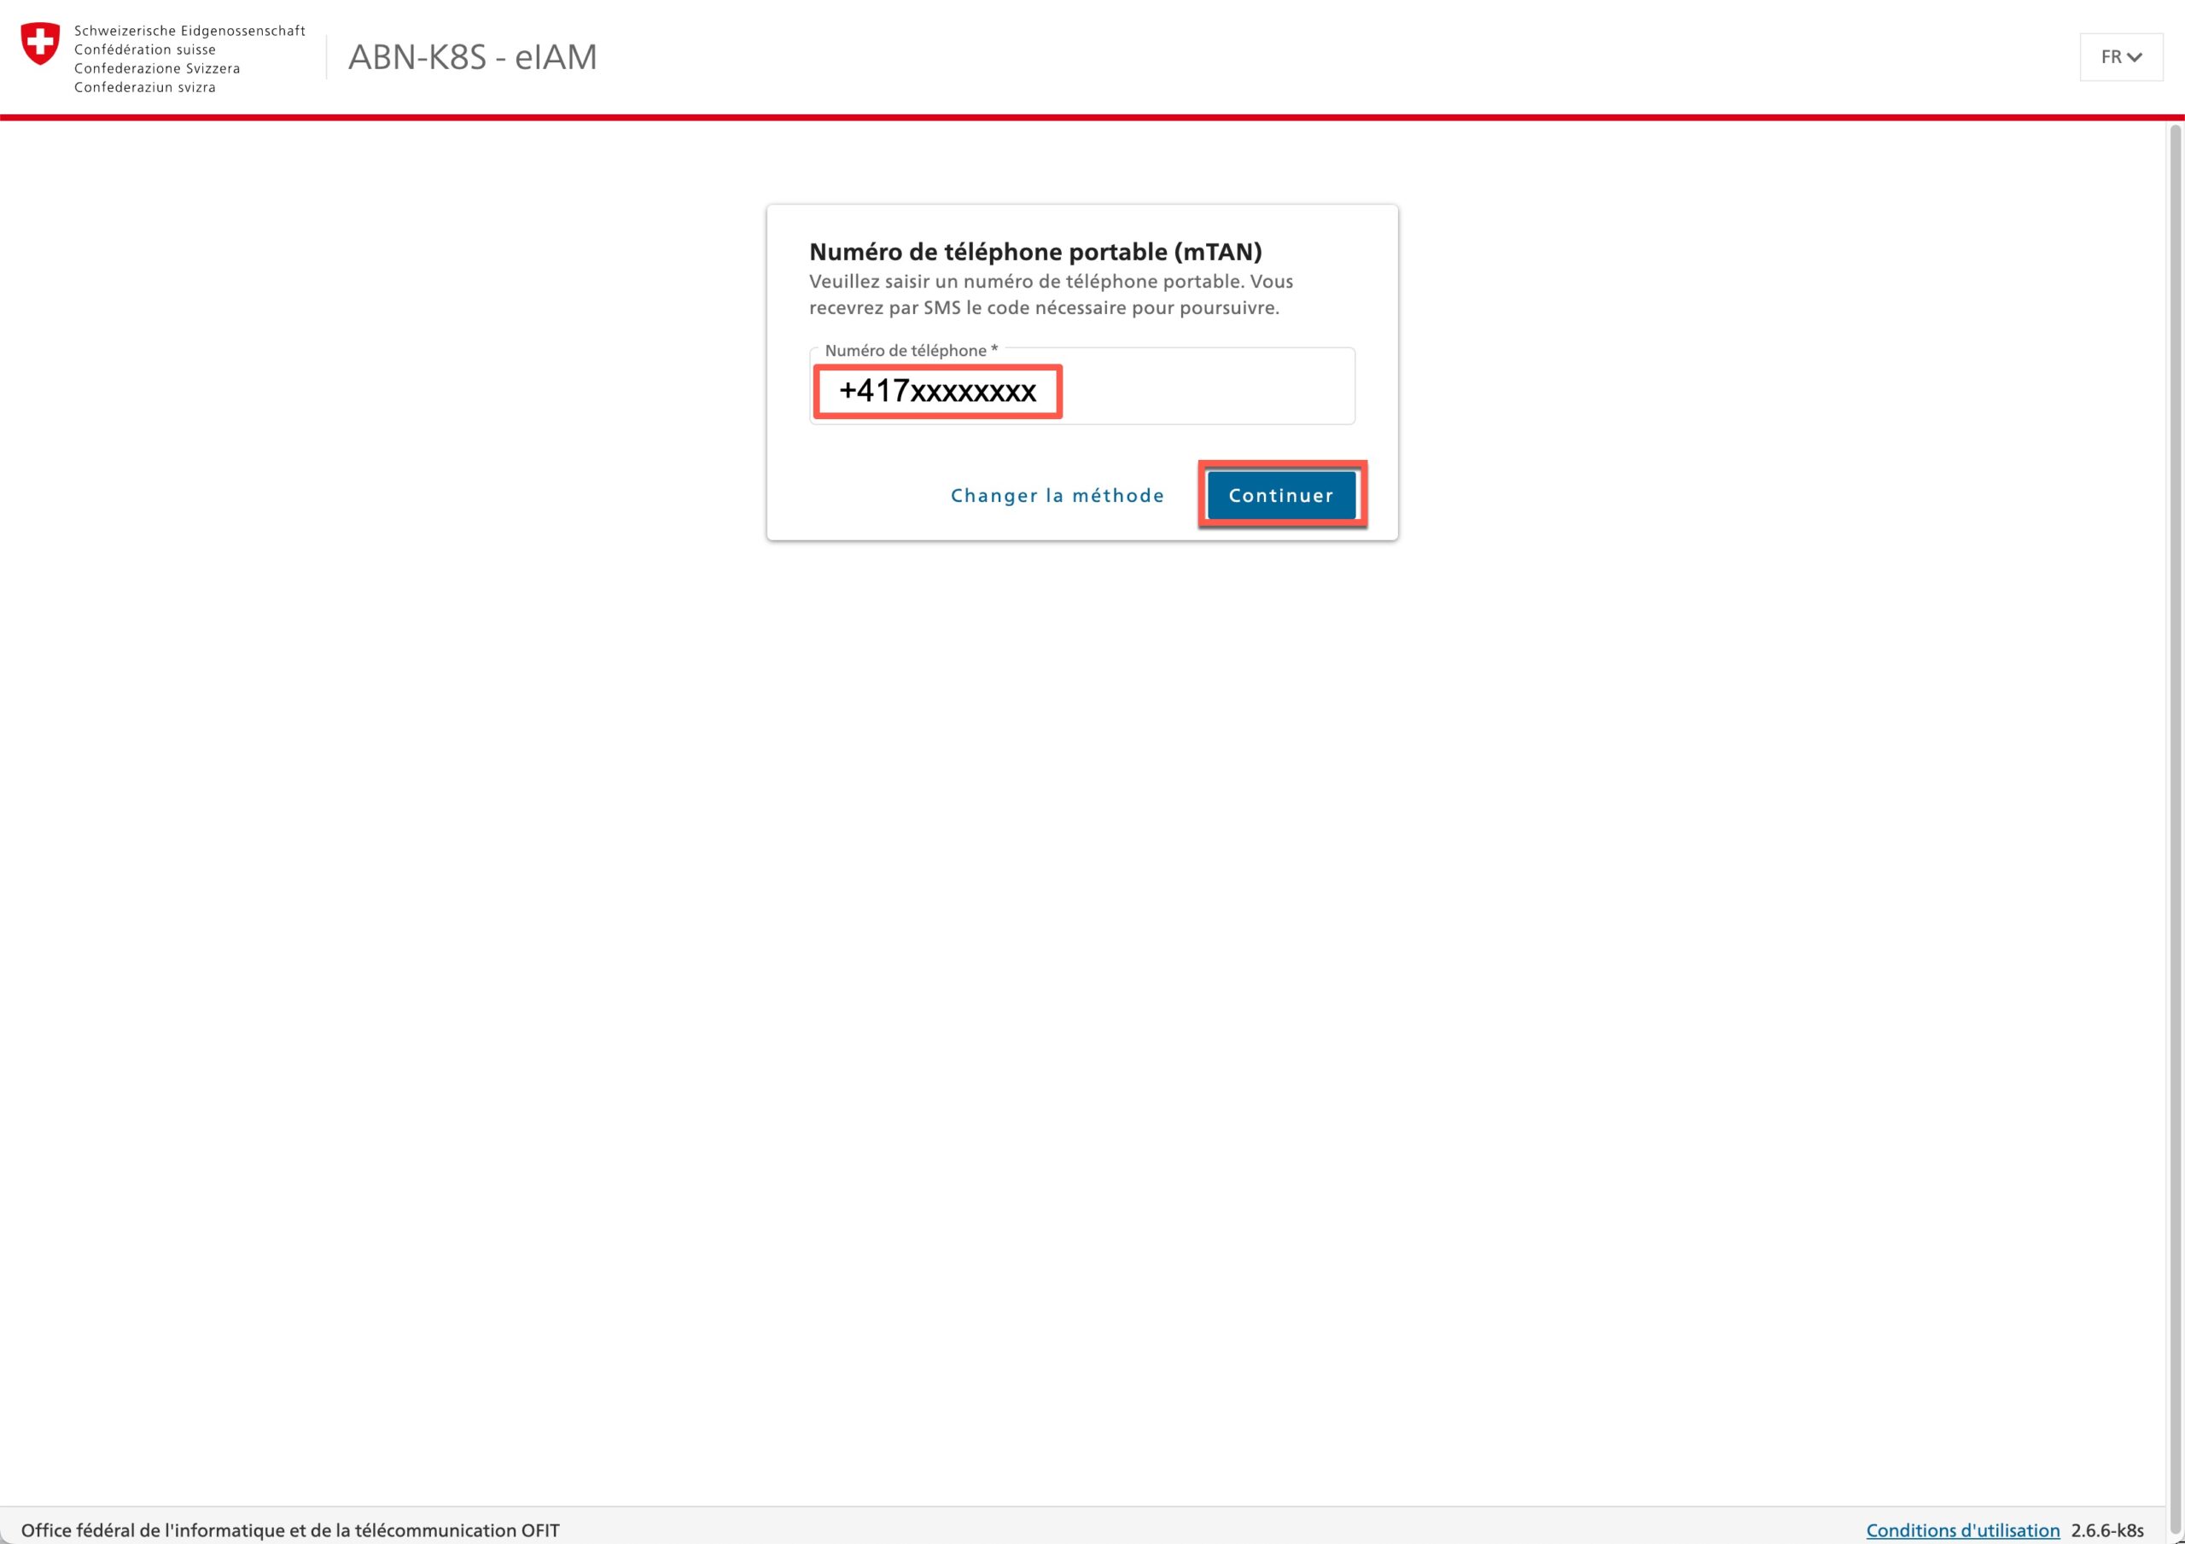This screenshot has height=1544, width=2185.
Task: Click the chevron arrow beside FR
Action: (2134, 58)
